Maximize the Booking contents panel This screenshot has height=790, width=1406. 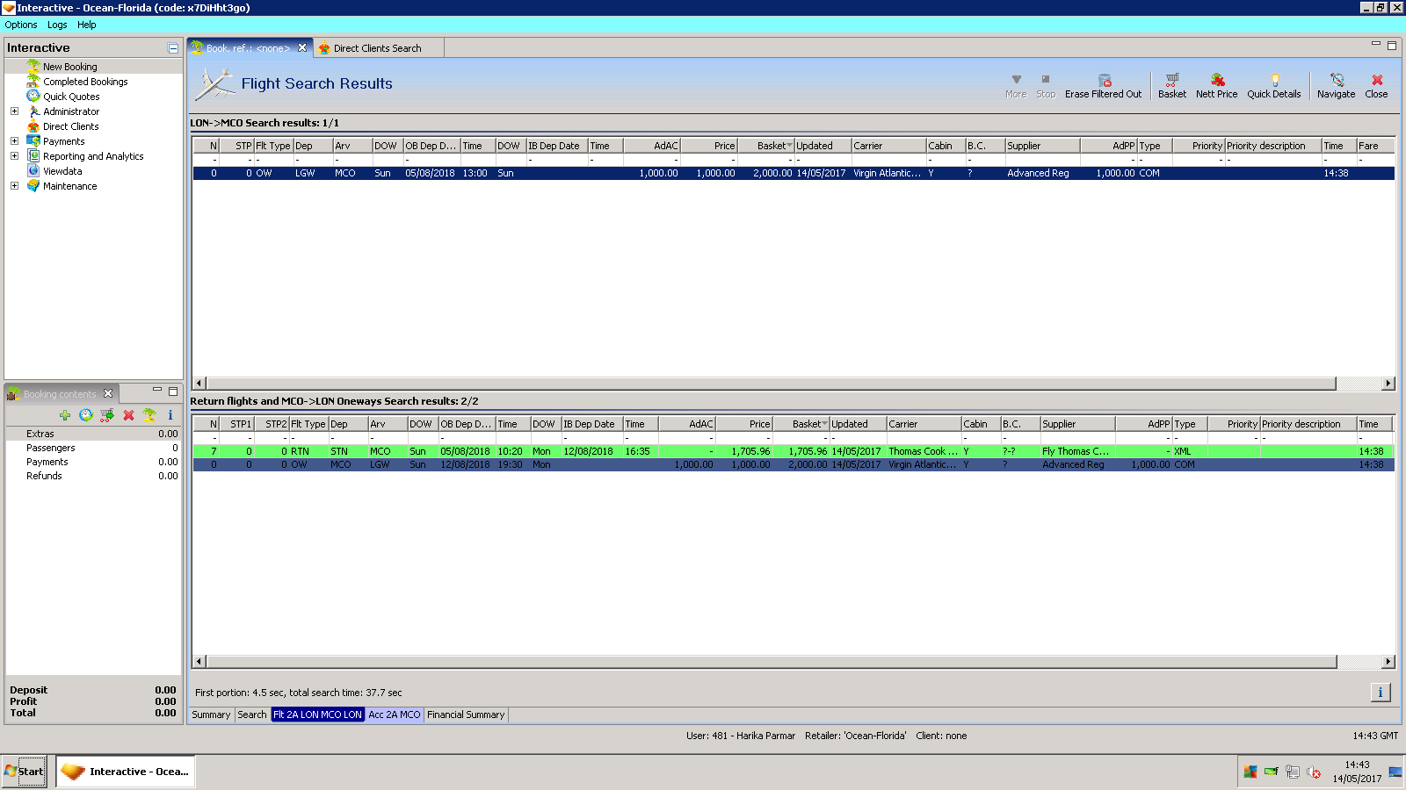(x=173, y=391)
